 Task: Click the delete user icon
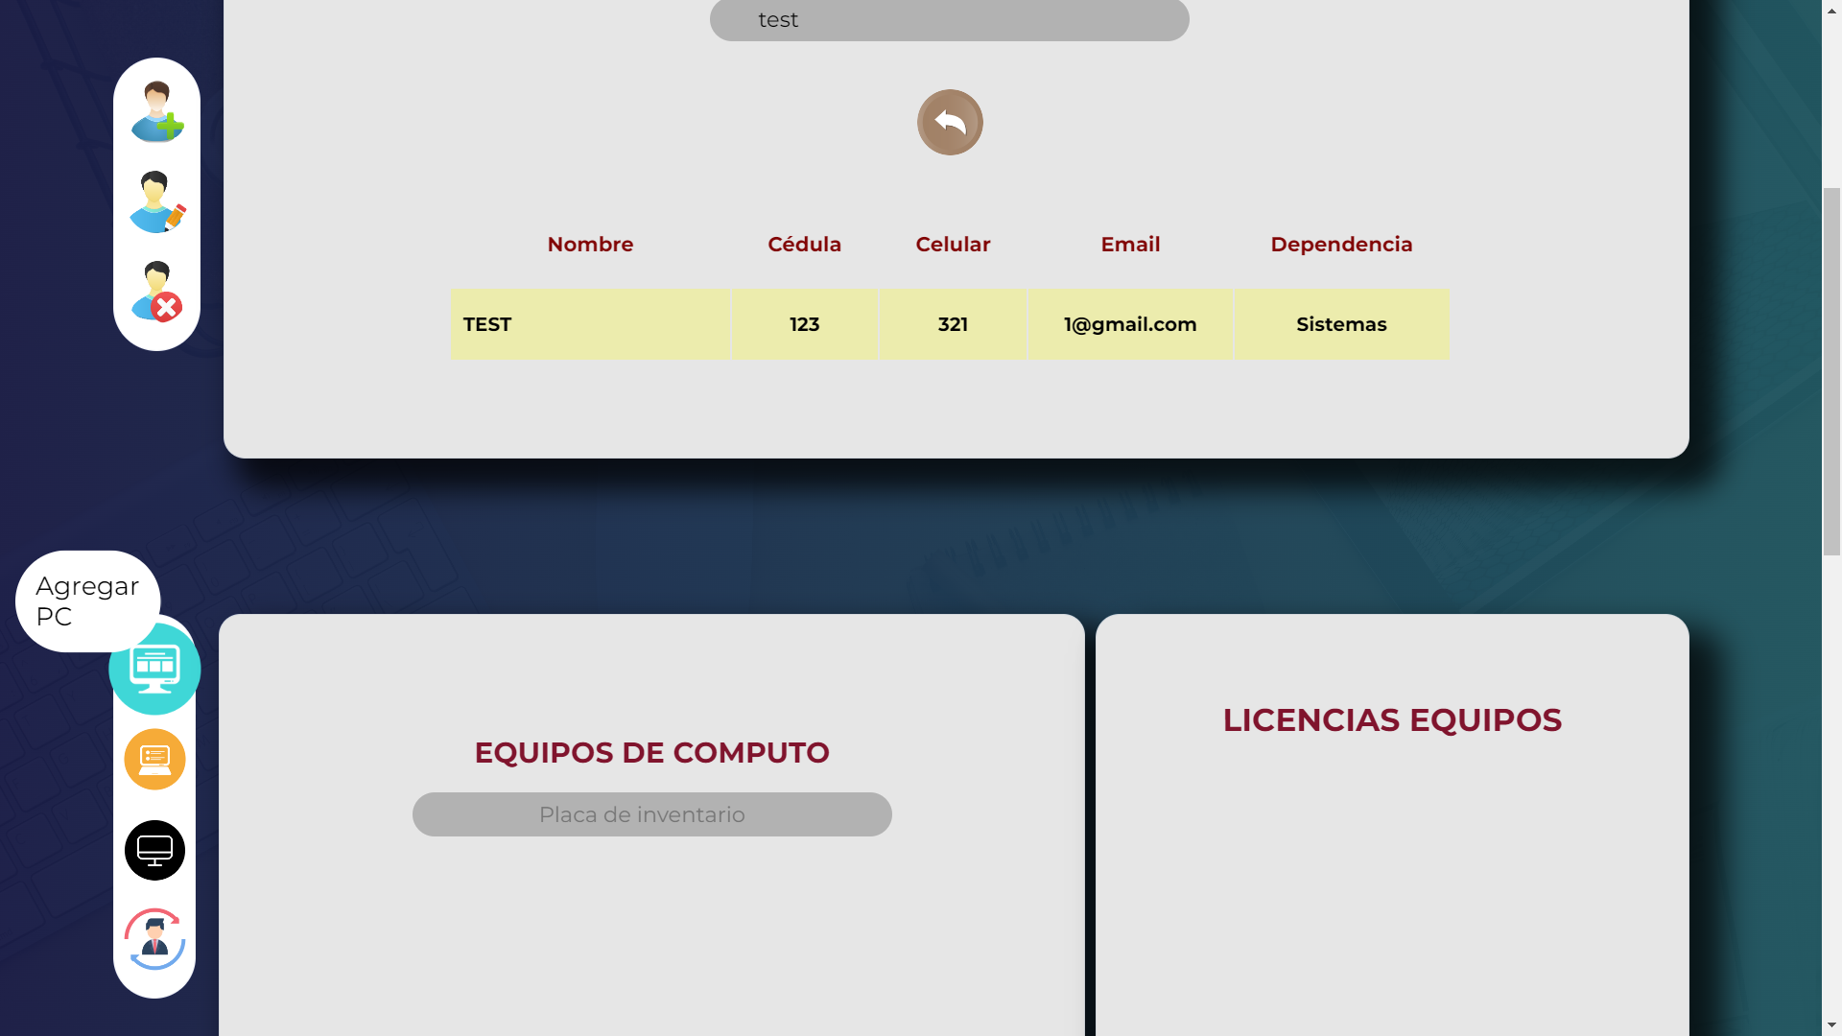tap(157, 292)
